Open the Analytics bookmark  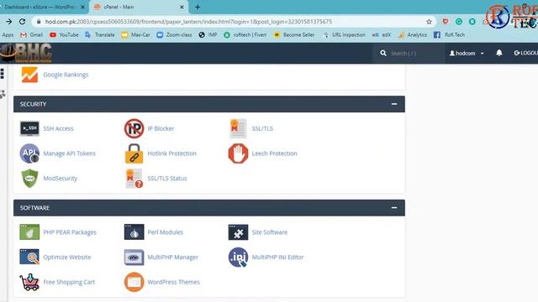tap(413, 35)
